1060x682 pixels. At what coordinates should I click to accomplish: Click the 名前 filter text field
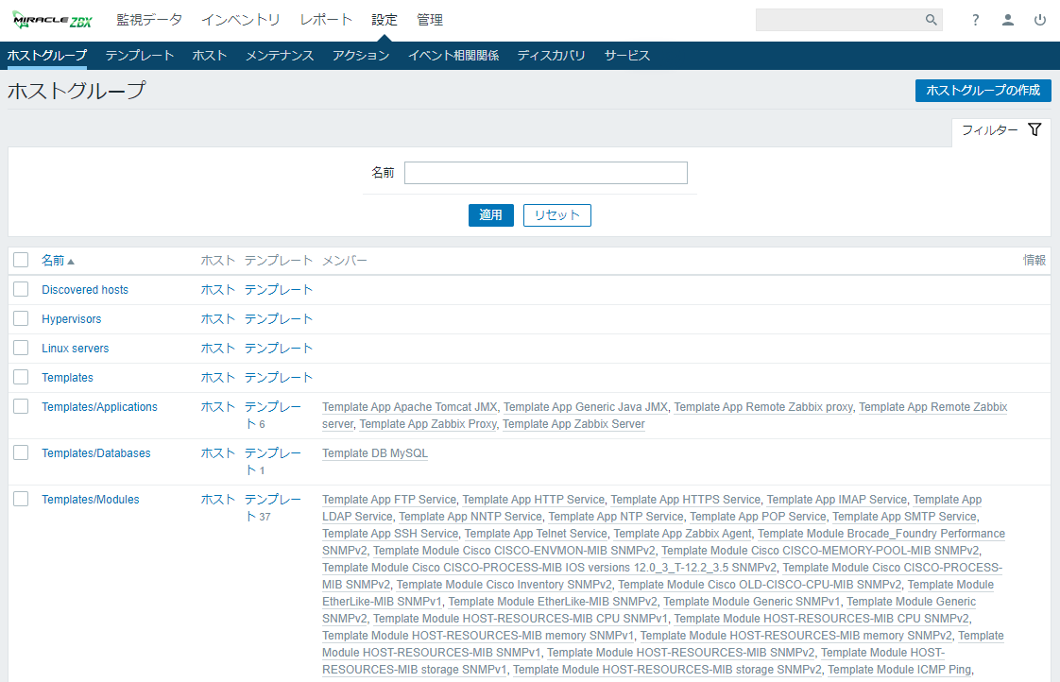click(545, 173)
